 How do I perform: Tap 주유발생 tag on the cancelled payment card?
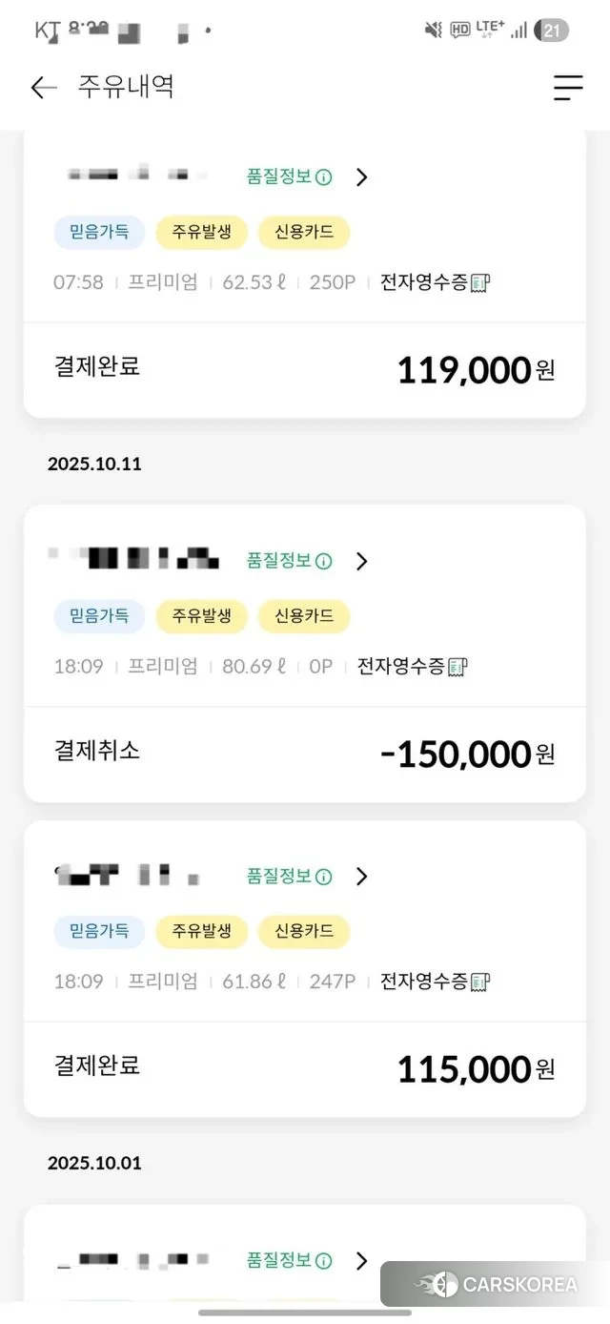coord(201,617)
